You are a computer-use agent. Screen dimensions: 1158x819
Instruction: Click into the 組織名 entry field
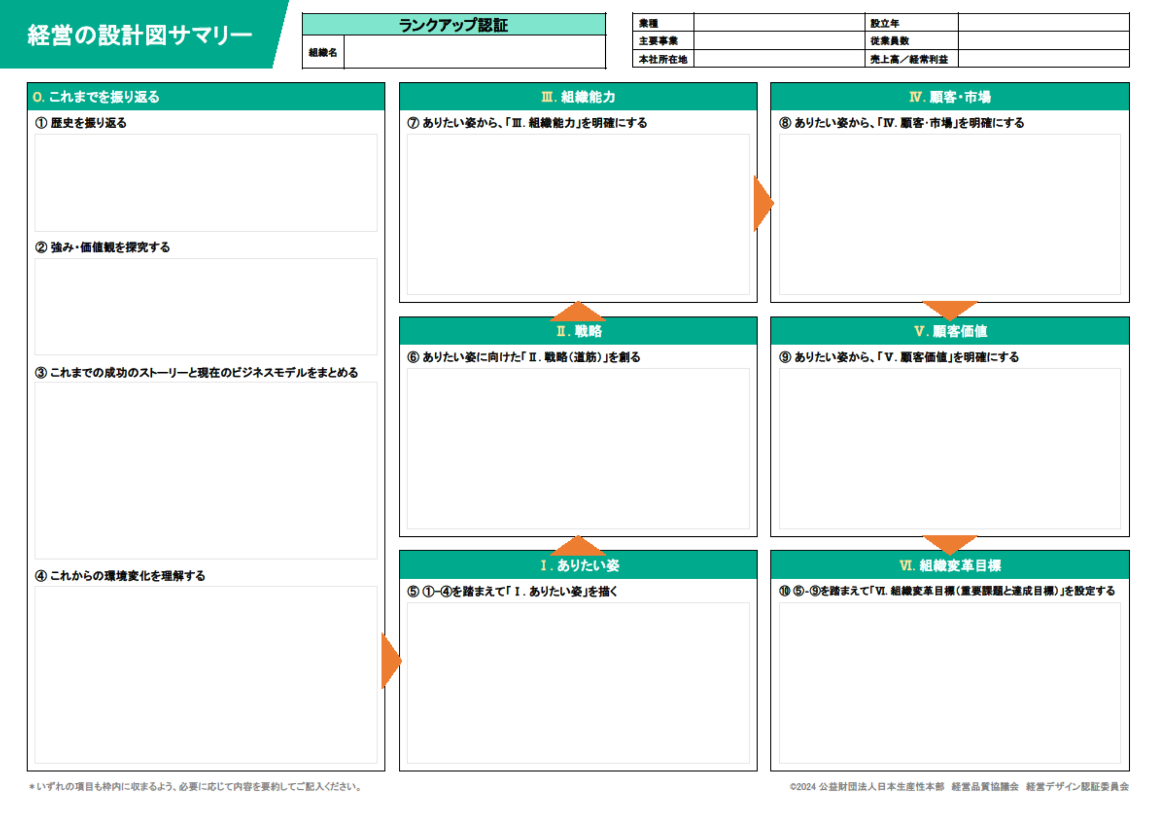point(475,52)
